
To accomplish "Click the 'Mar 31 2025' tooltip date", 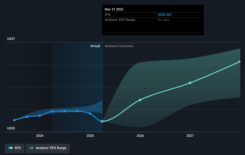I will pyautogui.click(x=114, y=9).
